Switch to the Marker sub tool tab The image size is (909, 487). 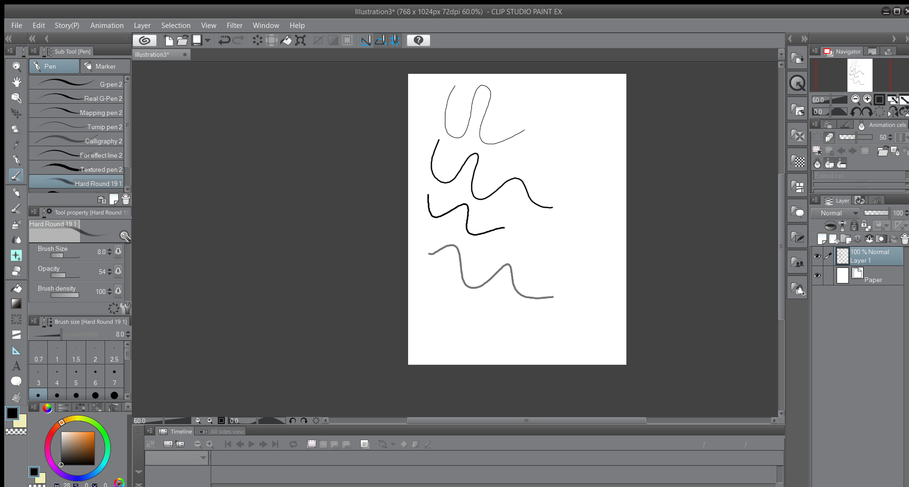(105, 66)
